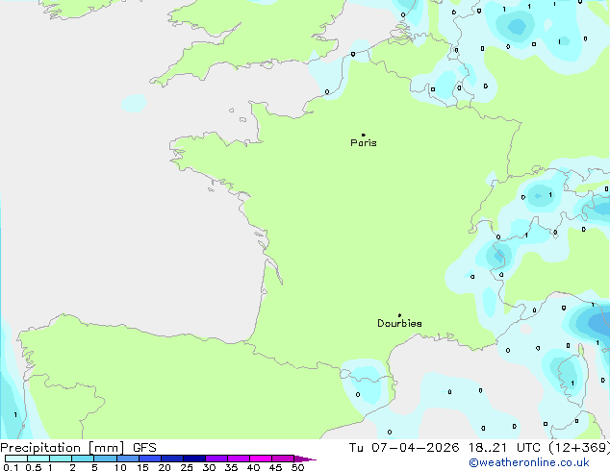Click the legend swatch between 5 and 10

pos(106,459)
